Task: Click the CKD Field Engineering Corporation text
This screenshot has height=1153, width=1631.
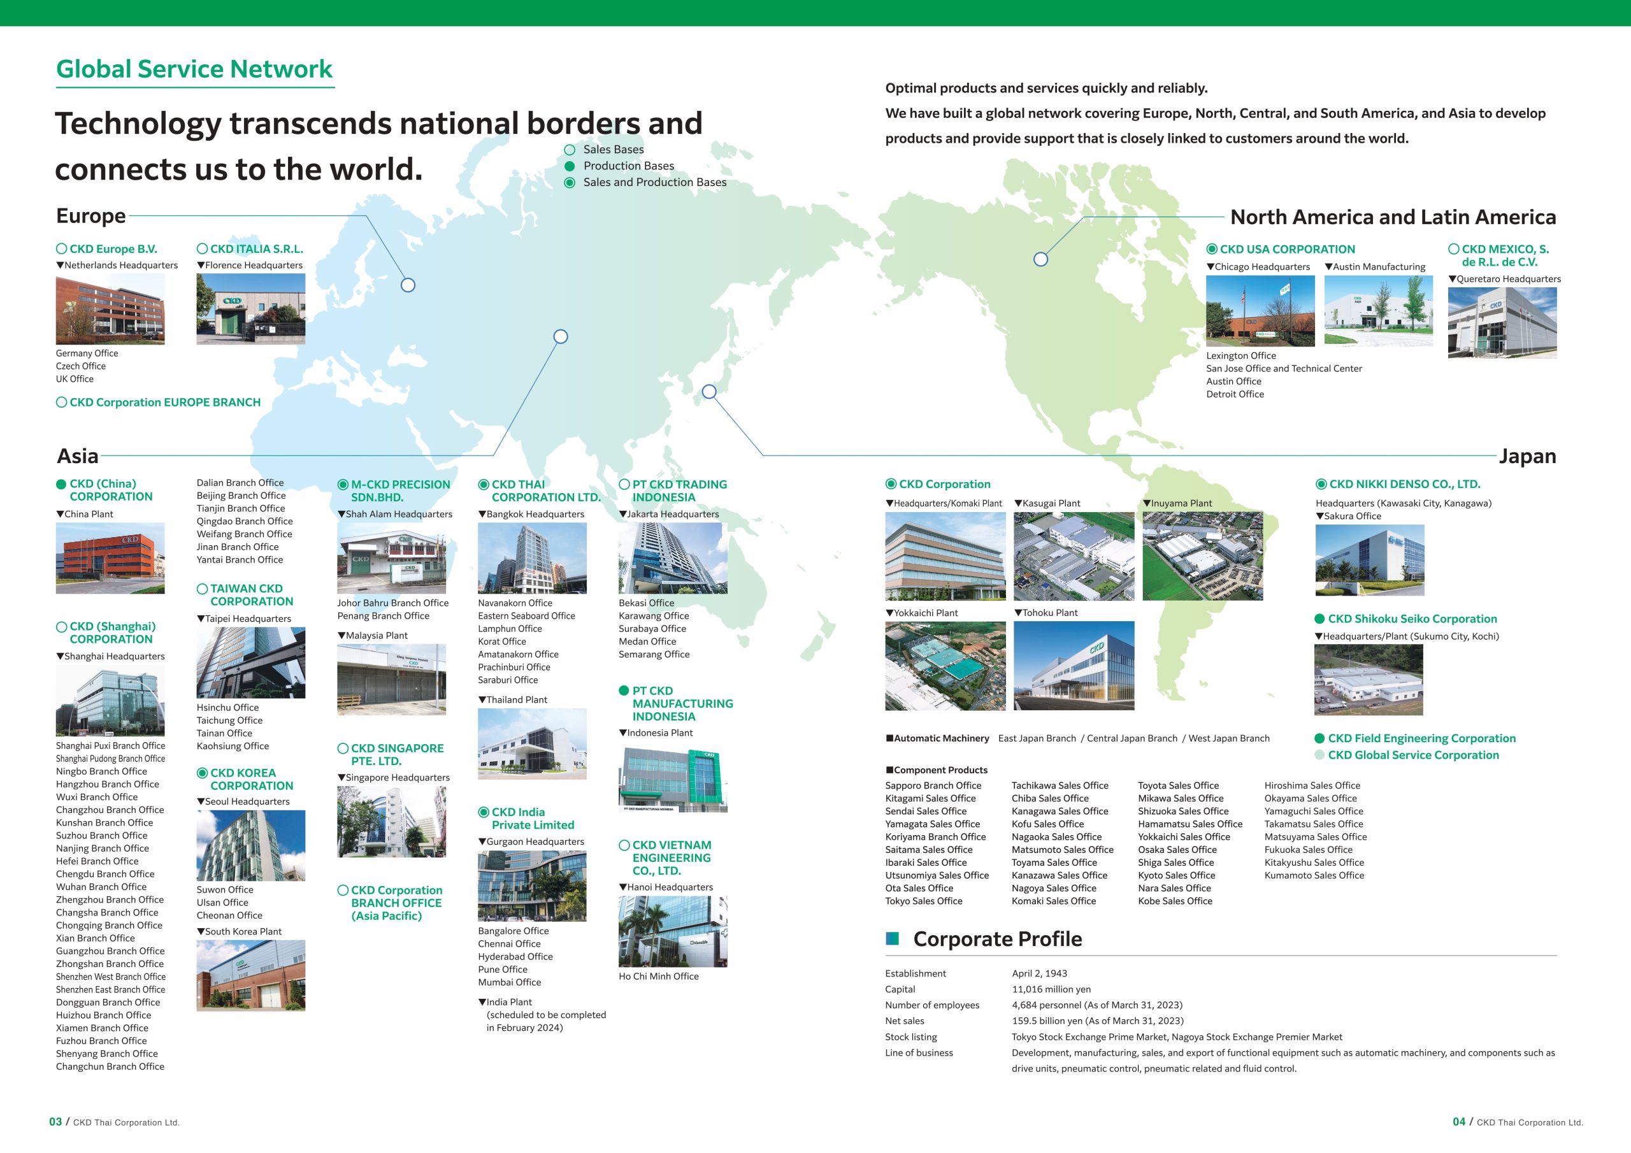Action: [1421, 738]
